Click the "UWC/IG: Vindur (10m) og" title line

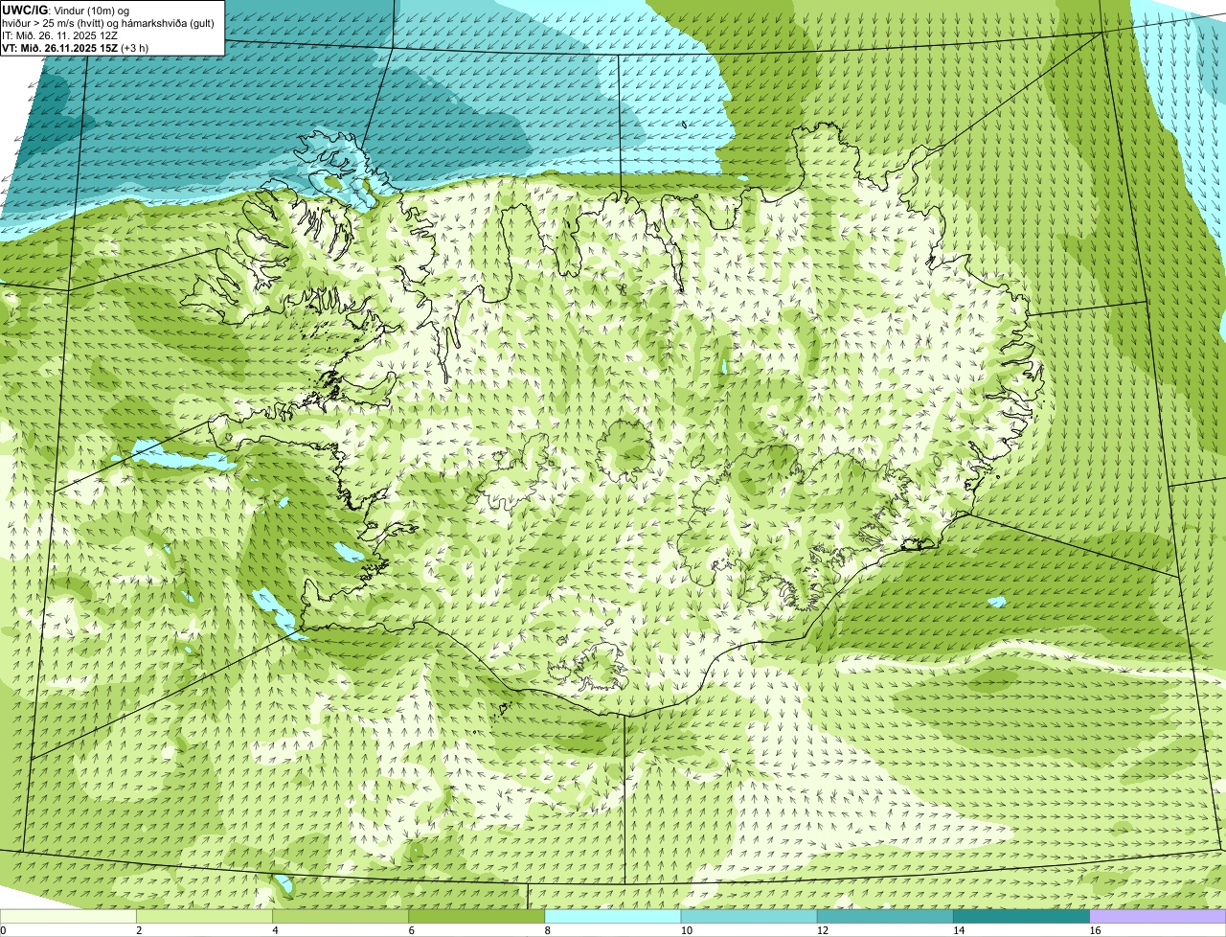click(65, 10)
